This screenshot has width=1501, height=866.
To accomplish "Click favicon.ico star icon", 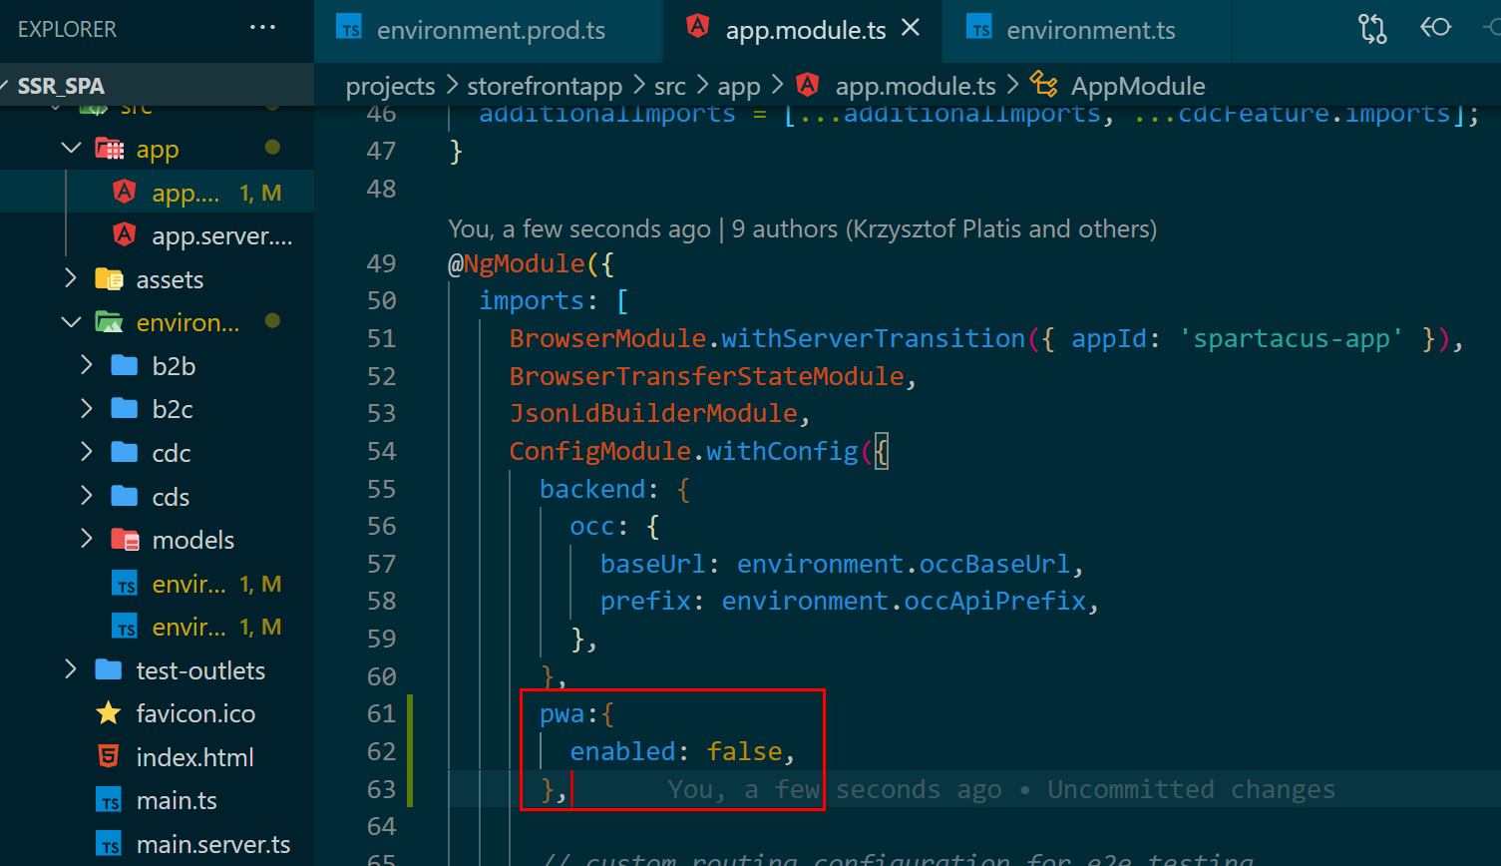I will (109, 712).
